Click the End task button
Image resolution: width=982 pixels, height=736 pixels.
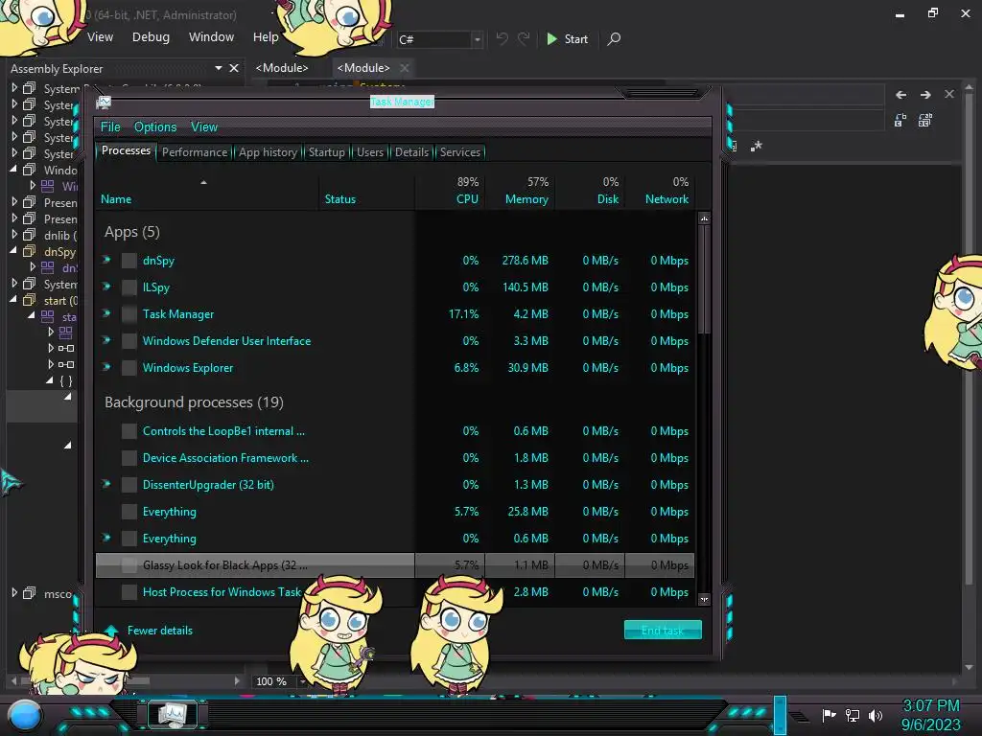coord(663,630)
